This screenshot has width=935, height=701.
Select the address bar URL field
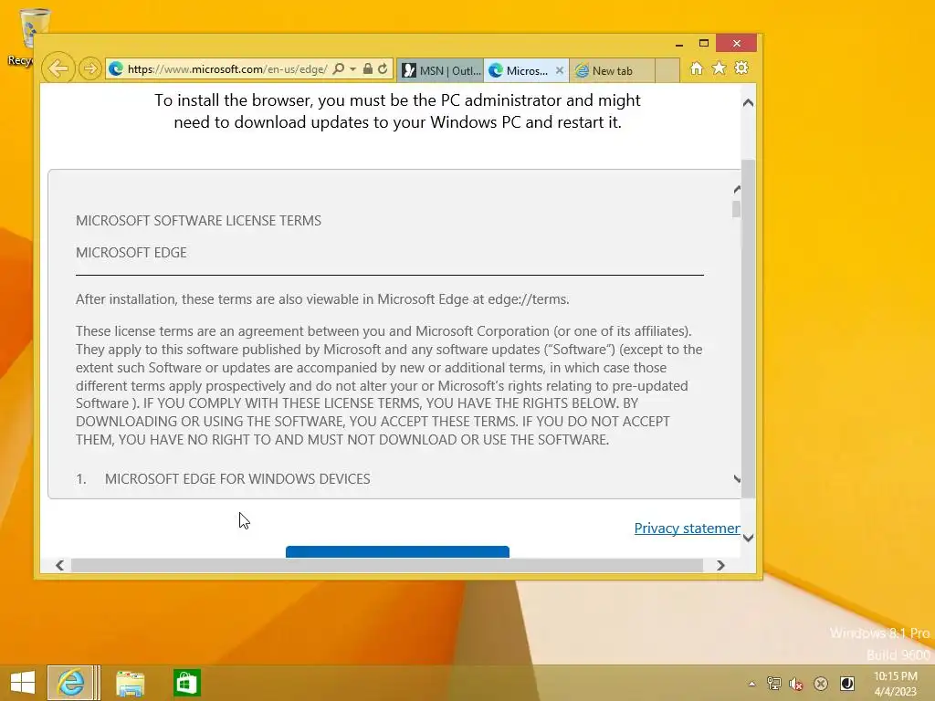click(226, 69)
